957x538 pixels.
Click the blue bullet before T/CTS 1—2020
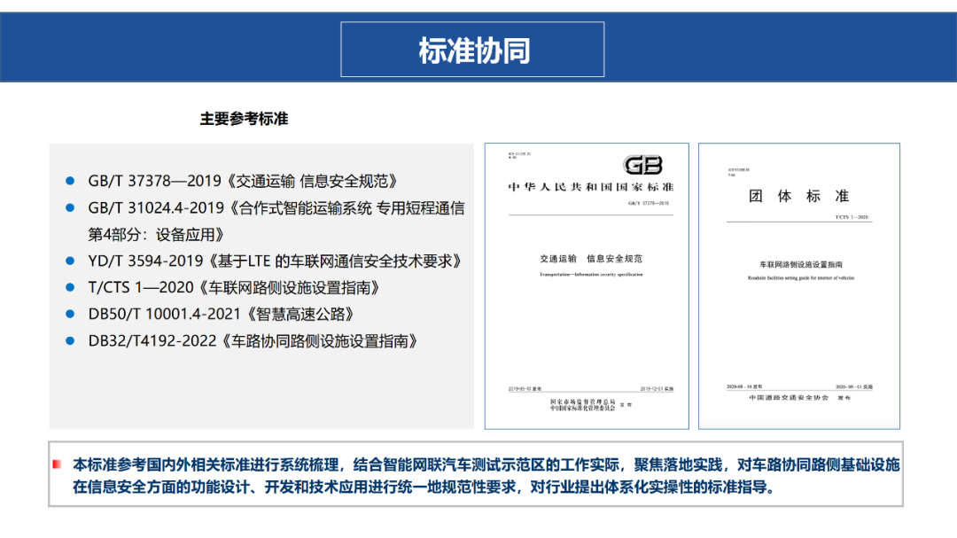[x=70, y=287]
